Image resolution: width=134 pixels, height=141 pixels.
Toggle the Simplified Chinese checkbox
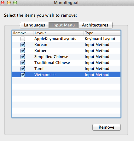(x=23, y=57)
